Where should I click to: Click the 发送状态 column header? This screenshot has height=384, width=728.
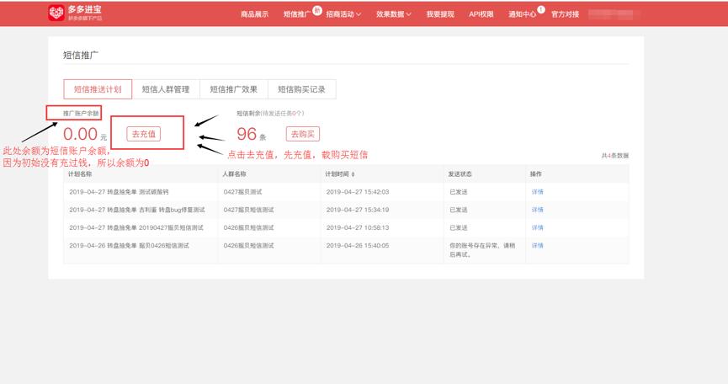pyautogui.click(x=460, y=174)
